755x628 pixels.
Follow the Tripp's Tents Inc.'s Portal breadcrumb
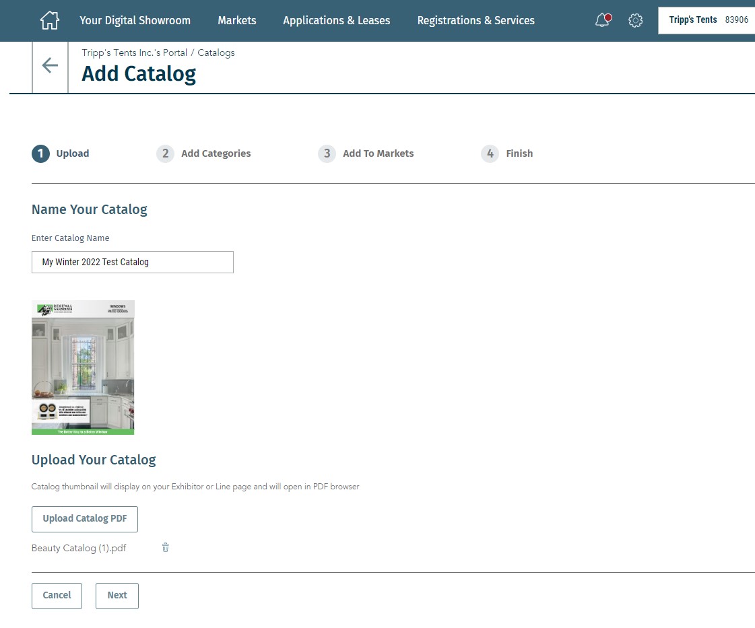(x=134, y=53)
